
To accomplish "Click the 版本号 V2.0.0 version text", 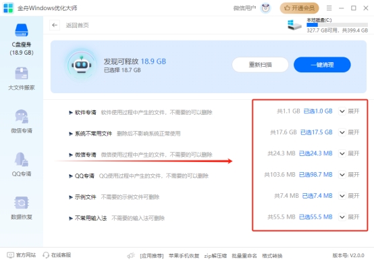I will [348, 255].
